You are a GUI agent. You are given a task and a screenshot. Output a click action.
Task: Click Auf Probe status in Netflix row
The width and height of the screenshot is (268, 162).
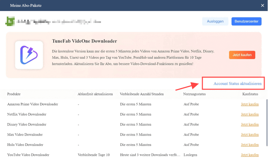tap(191, 114)
